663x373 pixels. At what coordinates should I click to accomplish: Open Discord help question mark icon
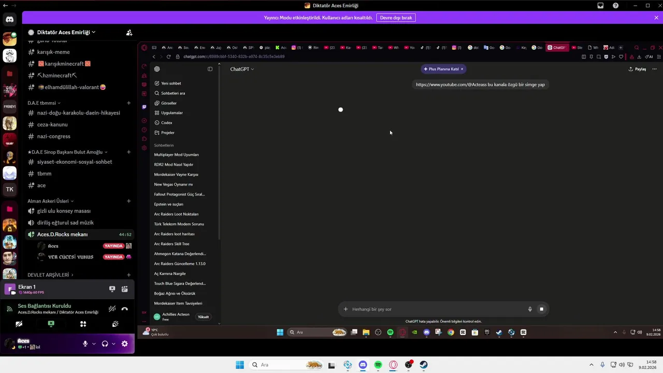[615, 6]
